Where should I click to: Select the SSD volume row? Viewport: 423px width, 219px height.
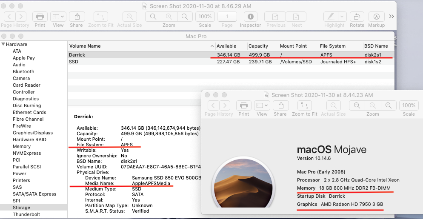[x=74, y=62]
